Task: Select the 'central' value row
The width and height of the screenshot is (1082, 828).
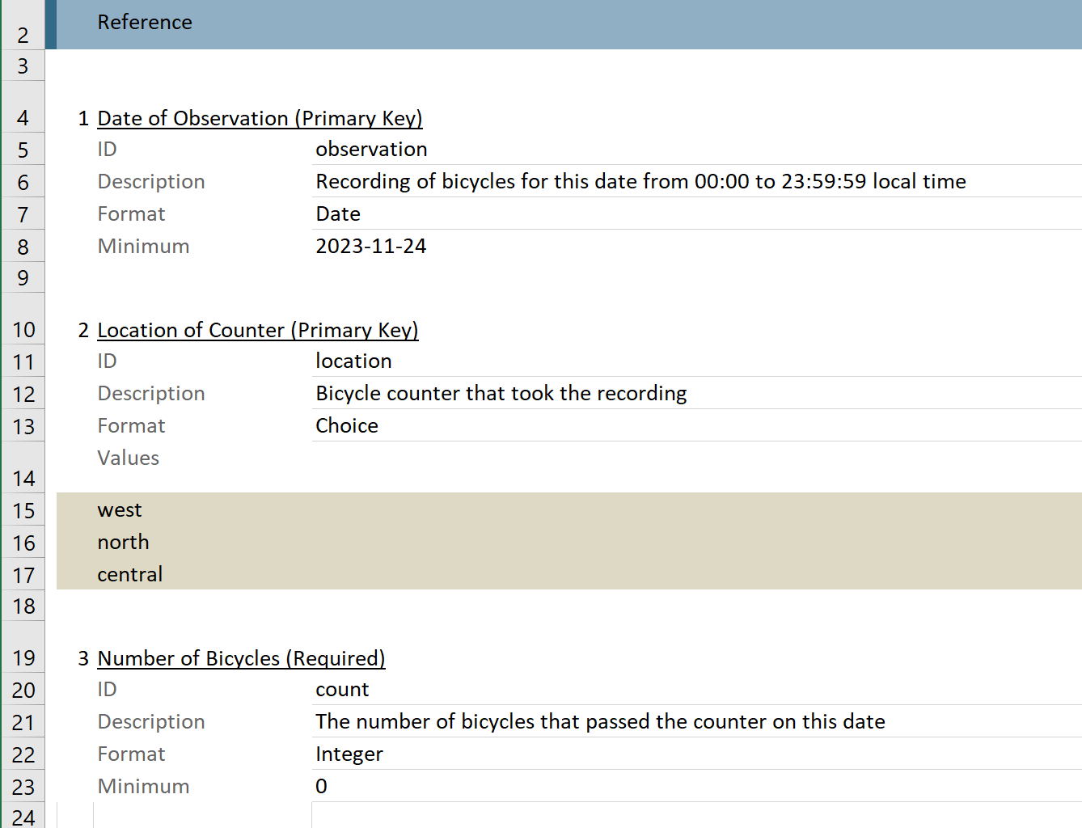Action: (x=129, y=575)
